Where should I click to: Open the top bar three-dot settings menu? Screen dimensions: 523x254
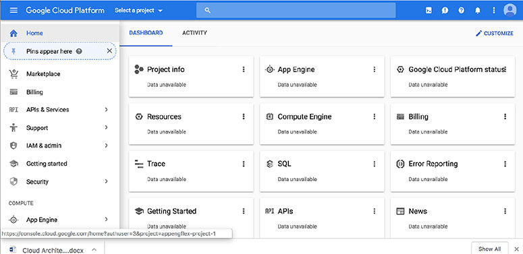494,10
